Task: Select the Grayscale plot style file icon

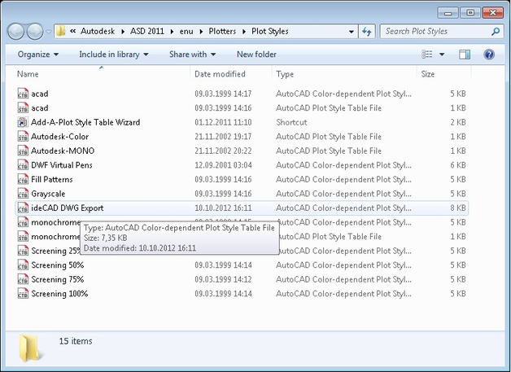Action: tap(23, 194)
